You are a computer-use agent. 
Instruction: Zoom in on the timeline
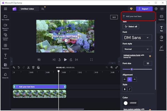pyautogui.click(x=112, y=67)
